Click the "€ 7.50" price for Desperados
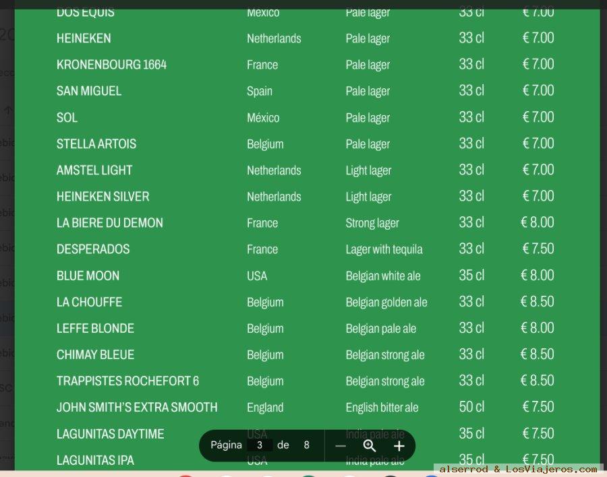This screenshot has width=607, height=477. click(538, 249)
